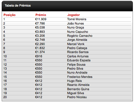Select Marcel Vonk in the table
Screen dimensions: 134x103
tap(76, 44)
